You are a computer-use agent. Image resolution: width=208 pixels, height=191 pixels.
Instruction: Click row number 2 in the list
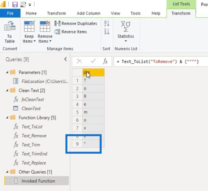[x=77, y=89]
